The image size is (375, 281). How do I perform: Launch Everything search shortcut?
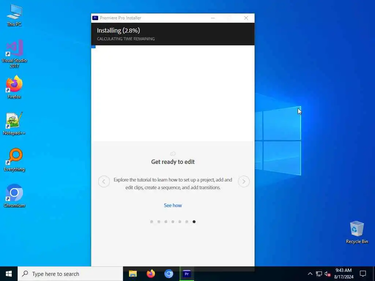pyautogui.click(x=14, y=160)
